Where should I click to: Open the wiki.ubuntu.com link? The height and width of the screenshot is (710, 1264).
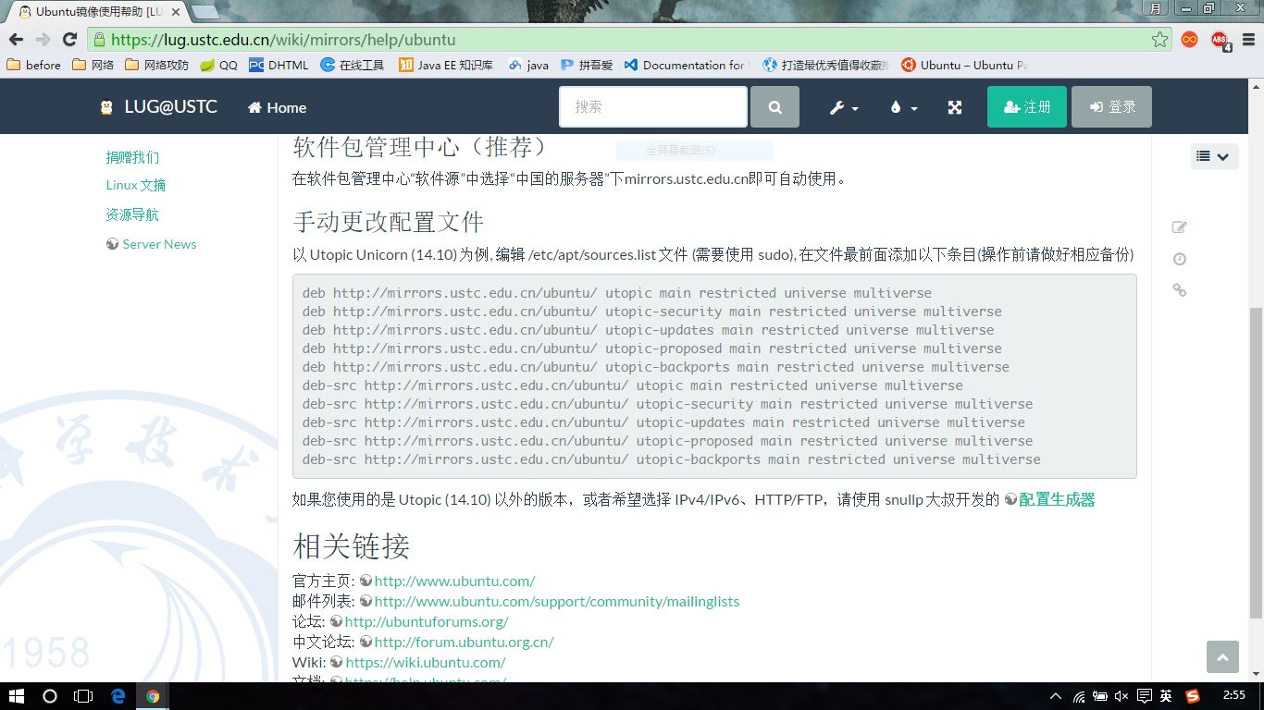point(425,662)
